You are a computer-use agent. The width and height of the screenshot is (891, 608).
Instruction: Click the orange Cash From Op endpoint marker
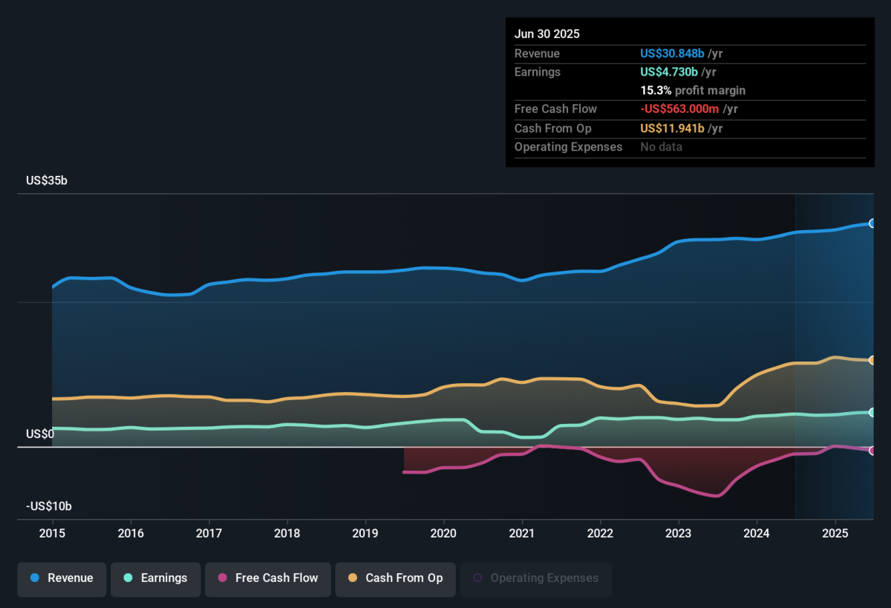click(872, 361)
